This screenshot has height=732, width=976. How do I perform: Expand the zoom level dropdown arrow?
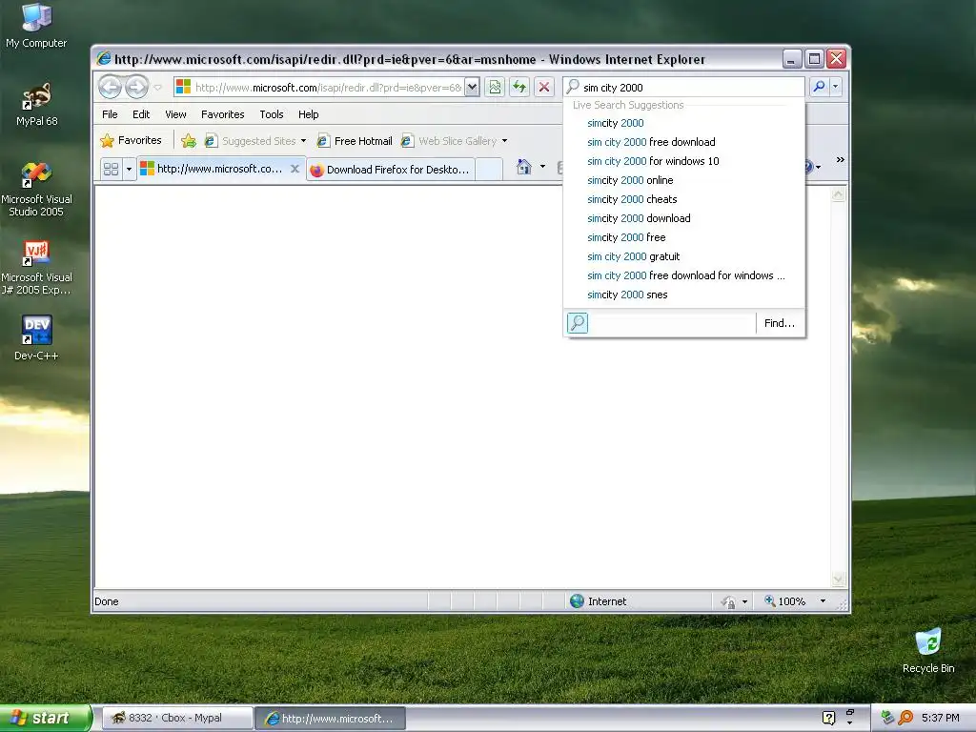pyautogui.click(x=823, y=601)
